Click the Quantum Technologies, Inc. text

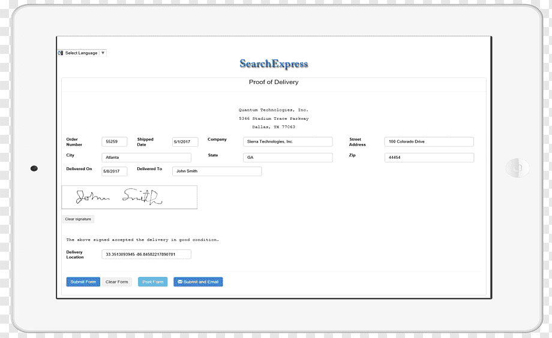(x=274, y=110)
